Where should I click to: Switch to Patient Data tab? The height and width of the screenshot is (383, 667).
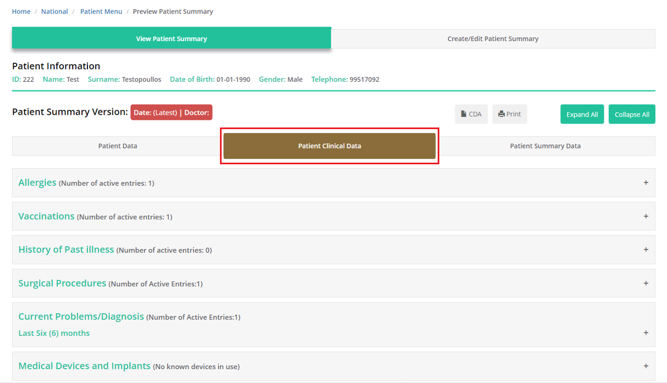point(118,146)
